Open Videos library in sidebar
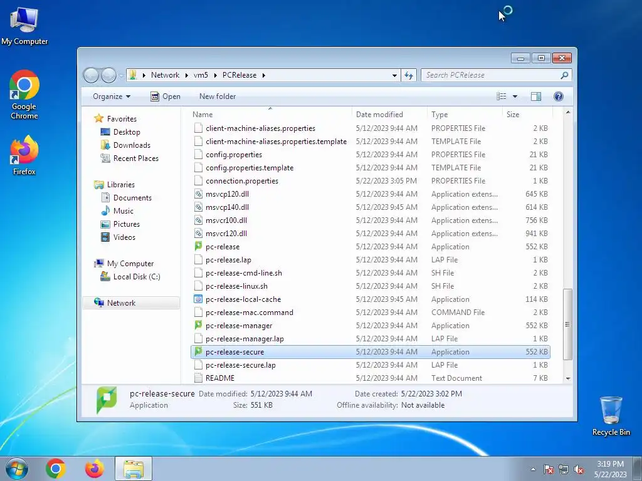 pos(124,237)
